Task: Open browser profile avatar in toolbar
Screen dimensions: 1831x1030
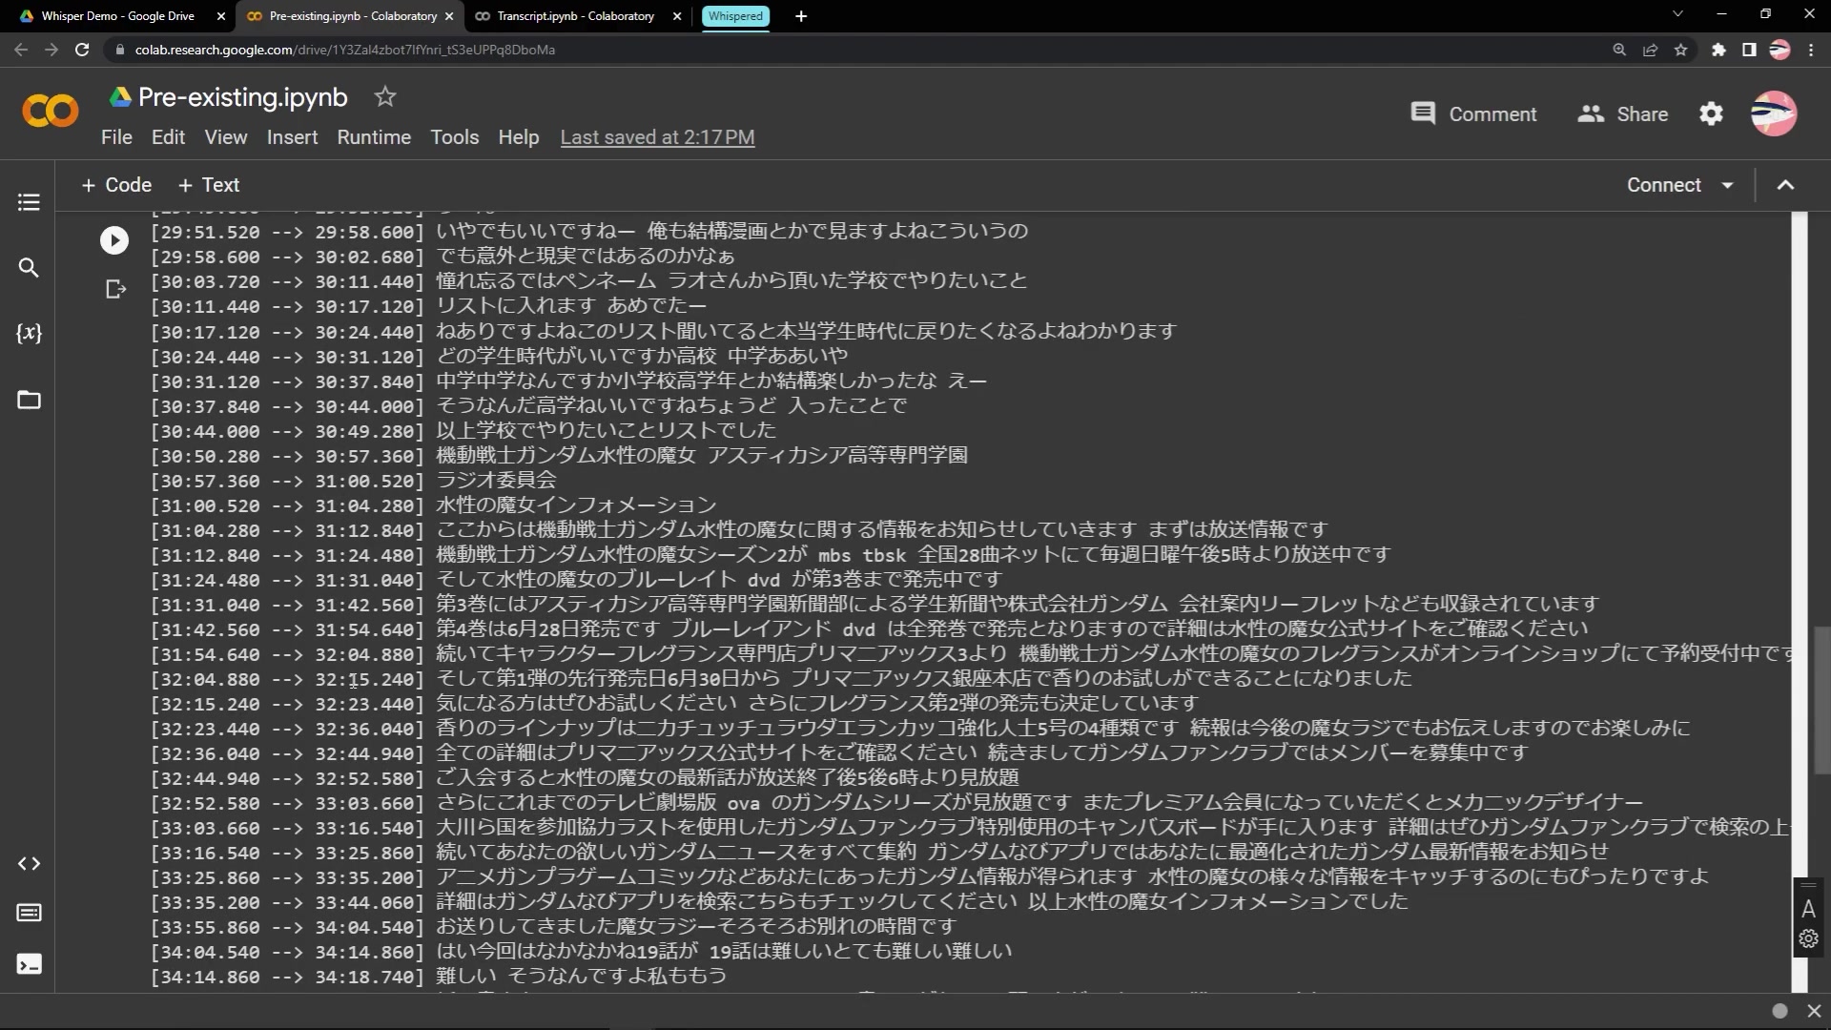Action: (x=1780, y=50)
